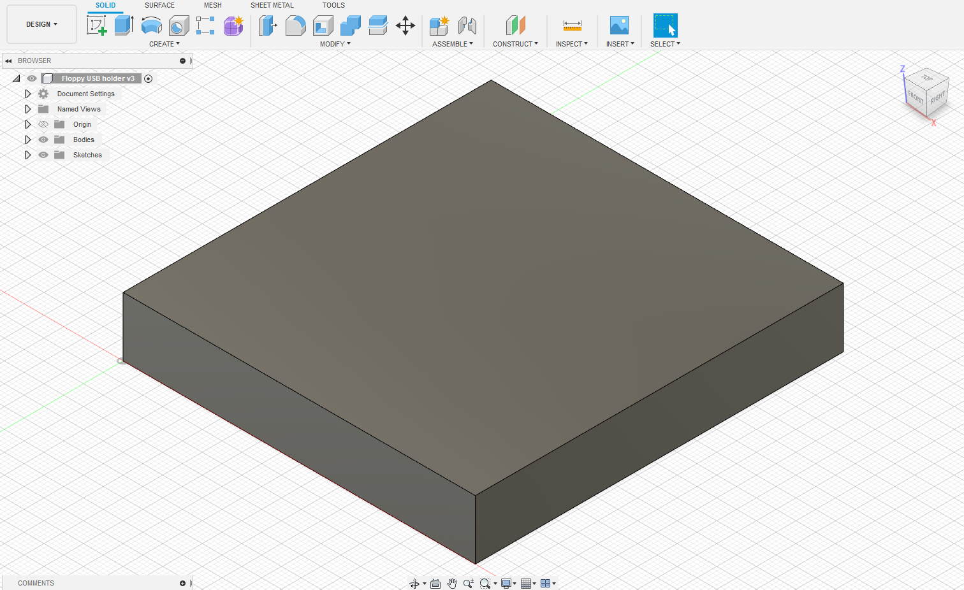Choose the Offset Plane construct tool
Screen dimensions: 964x590
(515, 25)
